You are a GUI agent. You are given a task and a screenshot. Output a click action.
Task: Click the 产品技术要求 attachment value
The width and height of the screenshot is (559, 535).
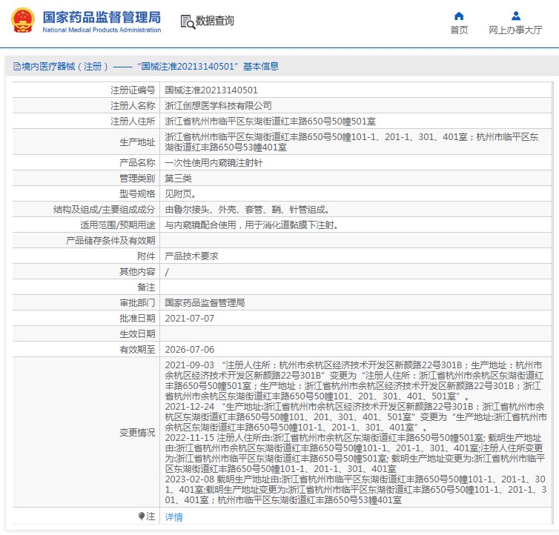tap(191, 256)
